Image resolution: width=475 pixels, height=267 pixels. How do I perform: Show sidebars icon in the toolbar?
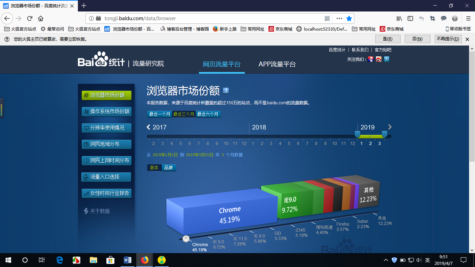pos(410,18)
